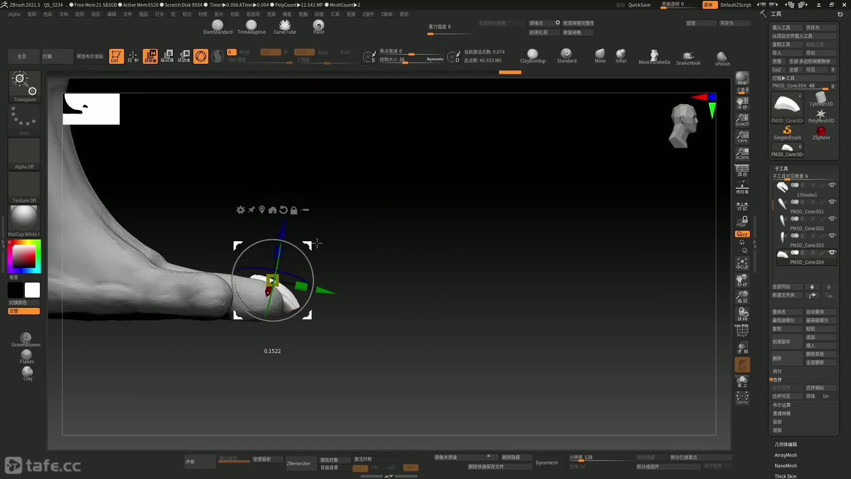
Task: Expand the 拆分 split section
Action: tap(777, 371)
